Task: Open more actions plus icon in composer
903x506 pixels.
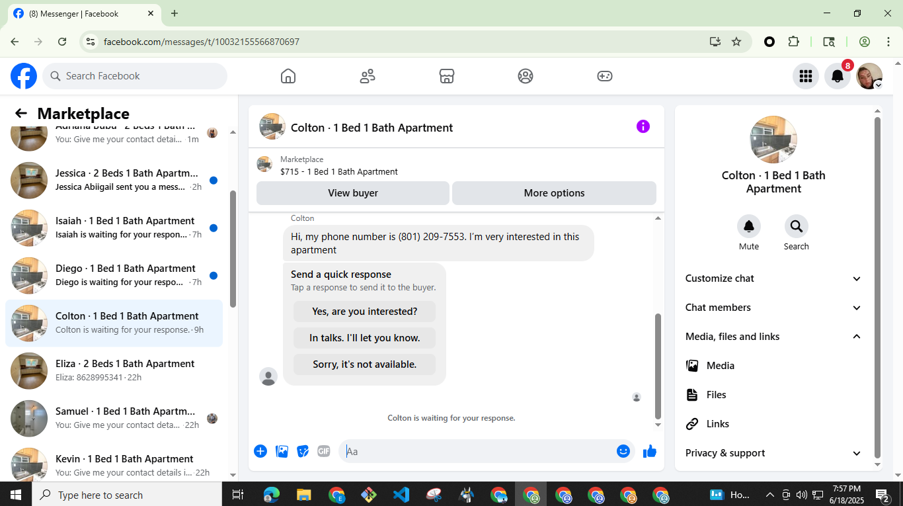Action: (260, 451)
